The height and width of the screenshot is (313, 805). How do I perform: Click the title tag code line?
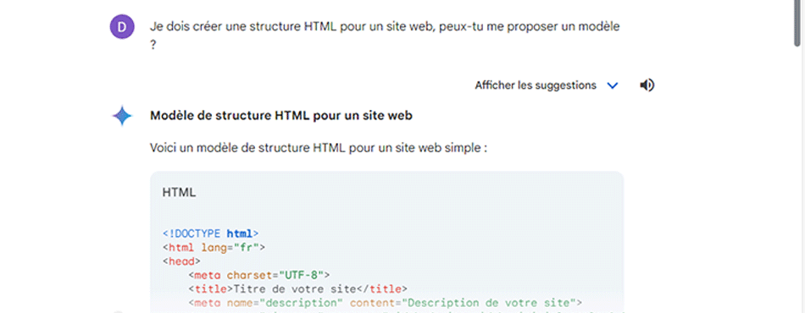(297, 288)
